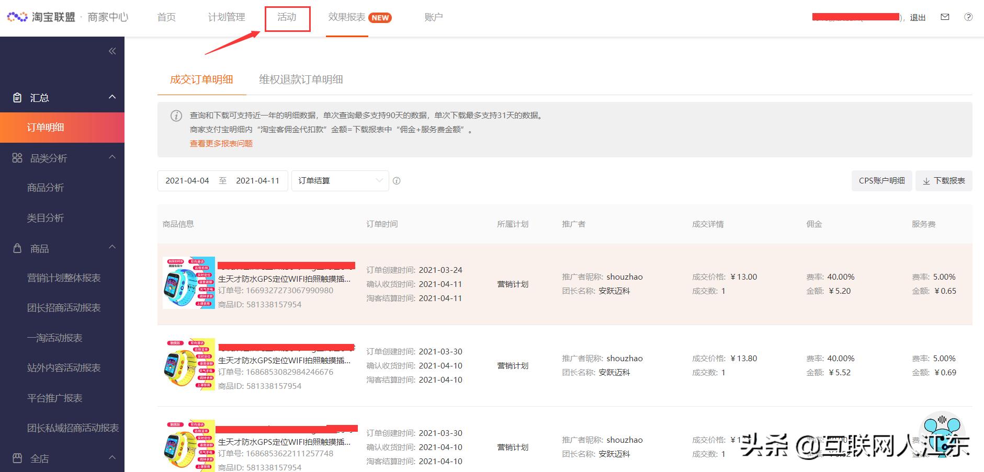Open the 查看更多报表问题 link
984x472 pixels.
(x=221, y=143)
